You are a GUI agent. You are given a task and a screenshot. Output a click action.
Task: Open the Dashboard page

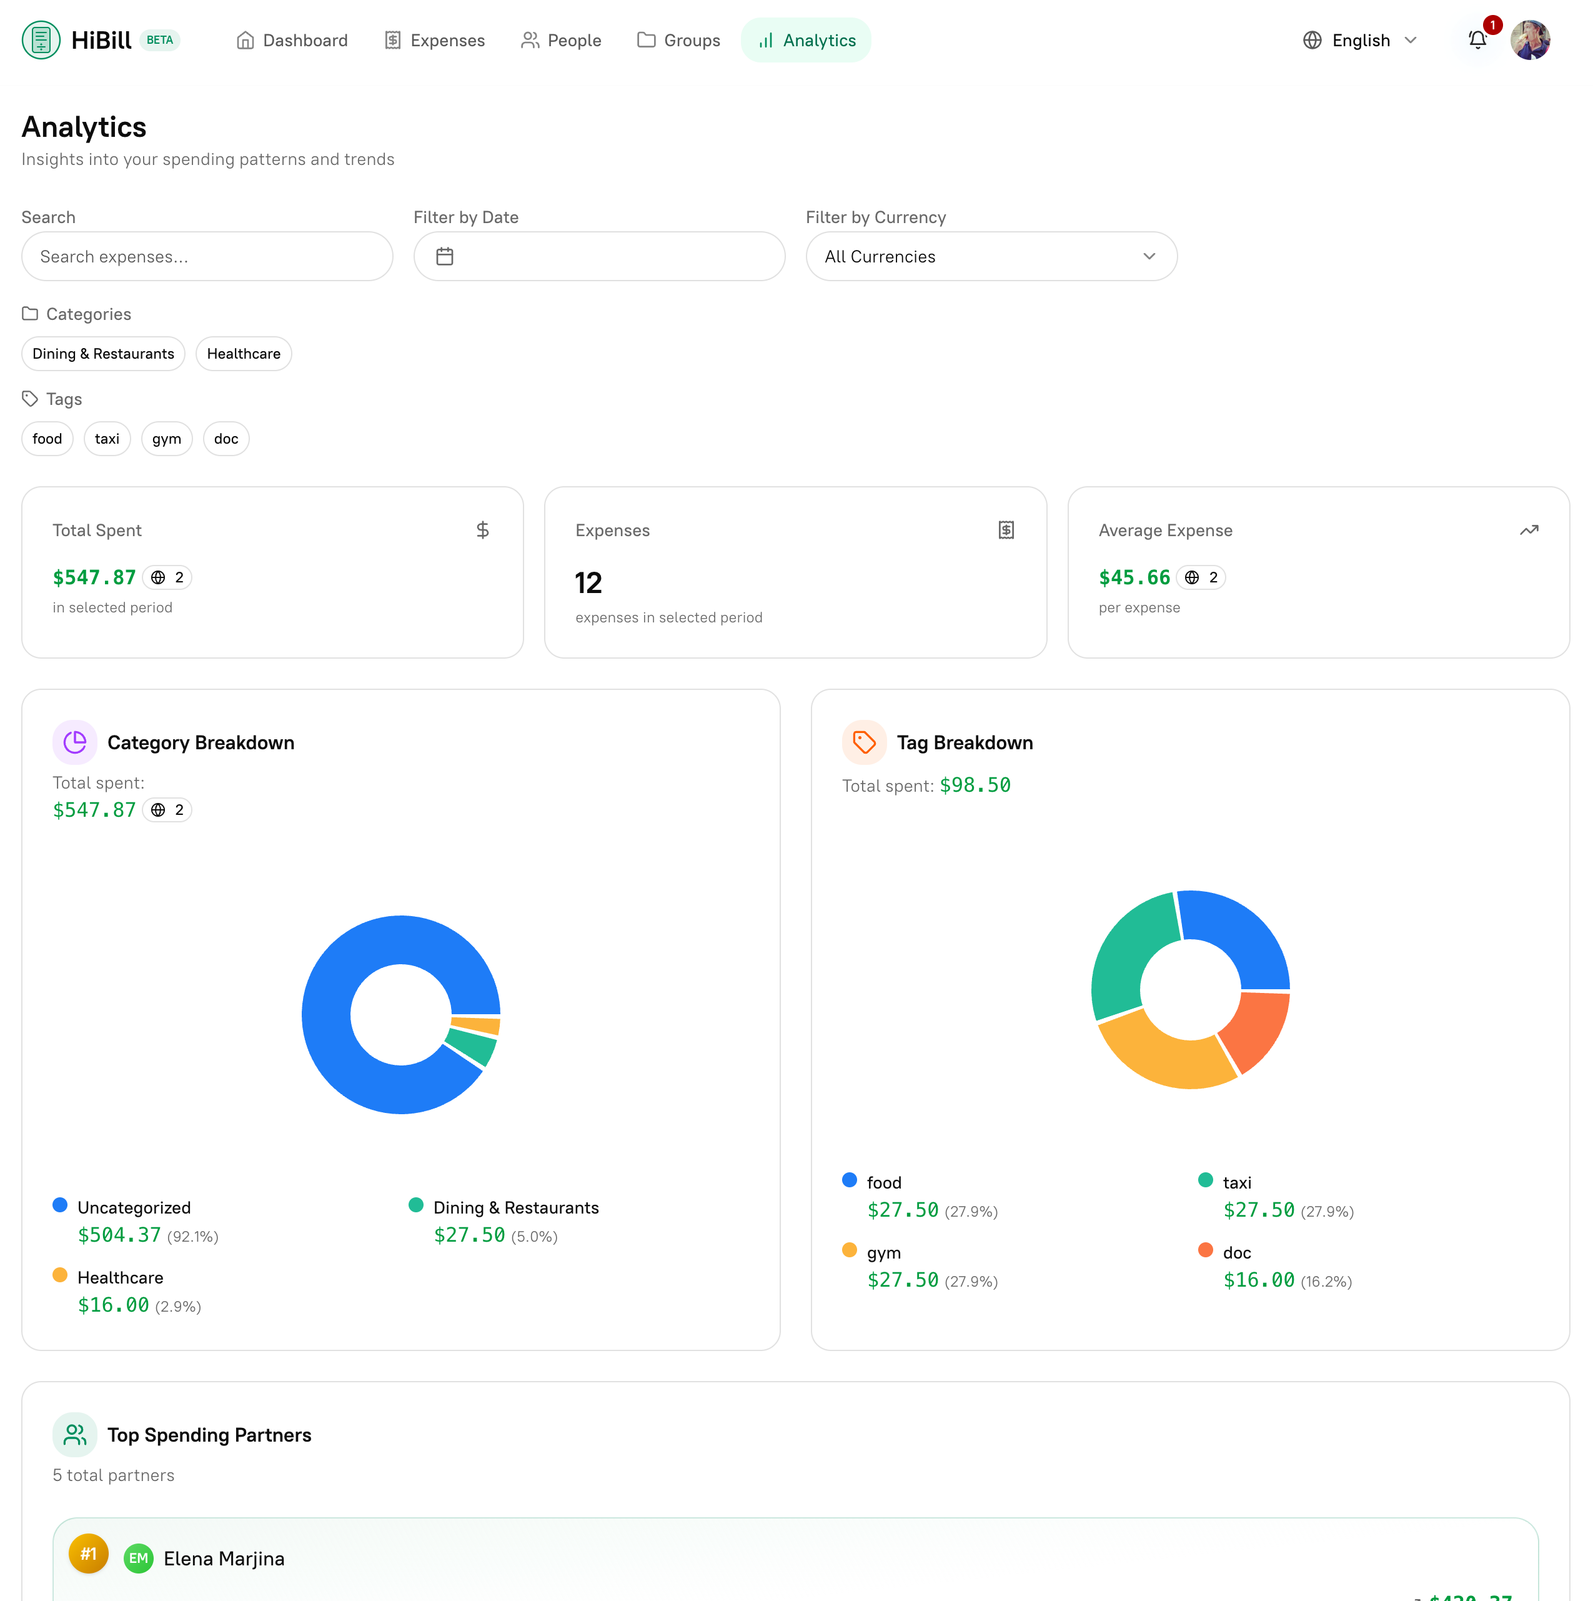[292, 40]
